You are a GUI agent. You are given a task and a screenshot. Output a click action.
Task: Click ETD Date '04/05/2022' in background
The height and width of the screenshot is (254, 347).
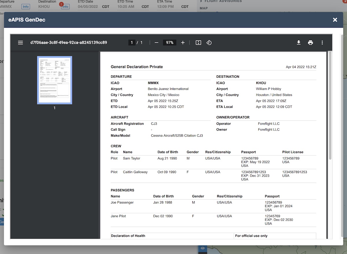88,7
